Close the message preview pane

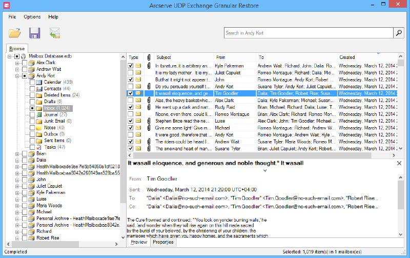(399, 163)
